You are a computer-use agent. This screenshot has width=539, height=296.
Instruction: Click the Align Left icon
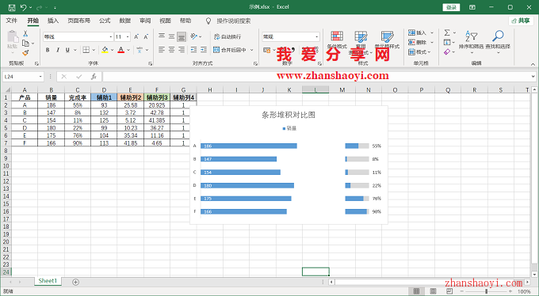162,50
